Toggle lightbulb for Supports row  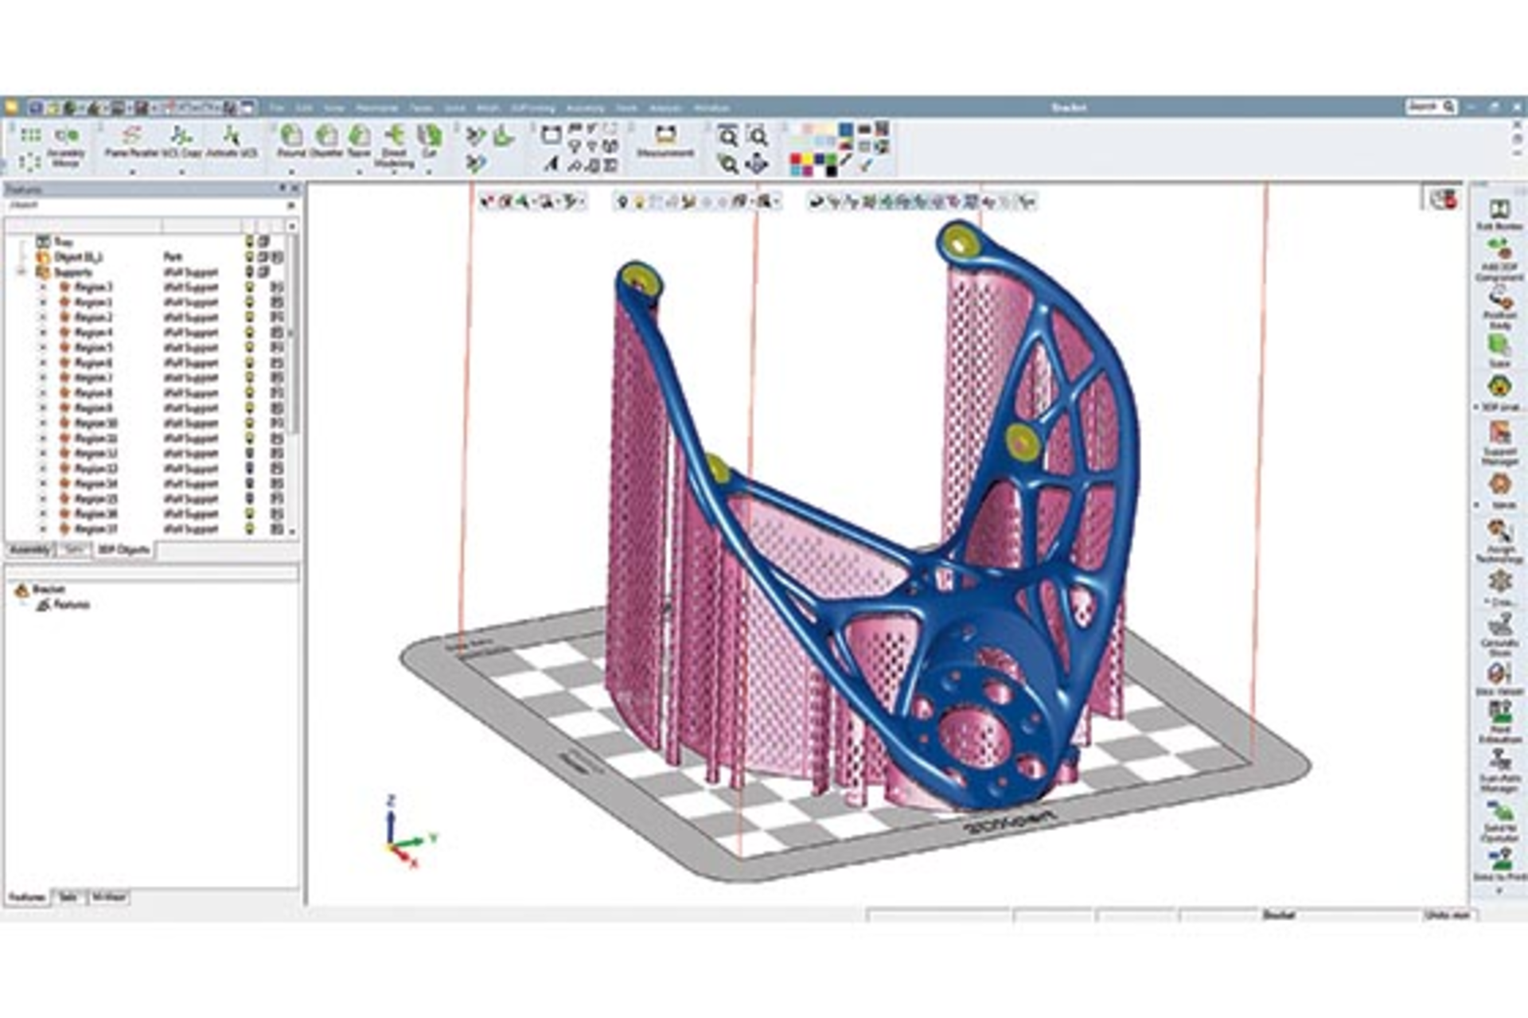250,272
